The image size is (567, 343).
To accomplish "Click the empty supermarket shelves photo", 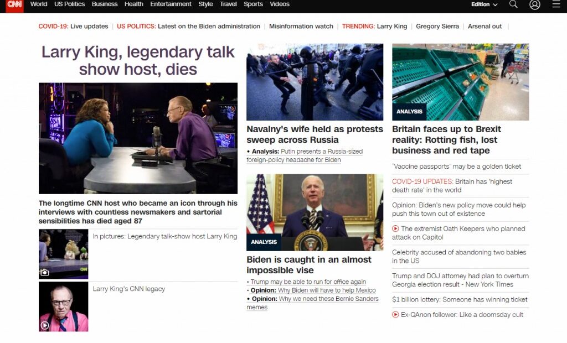I will click(x=460, y=82).
